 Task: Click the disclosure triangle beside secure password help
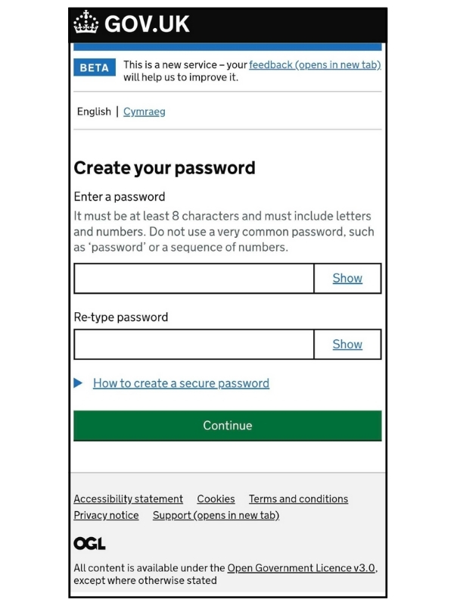[x=78, y=383]
